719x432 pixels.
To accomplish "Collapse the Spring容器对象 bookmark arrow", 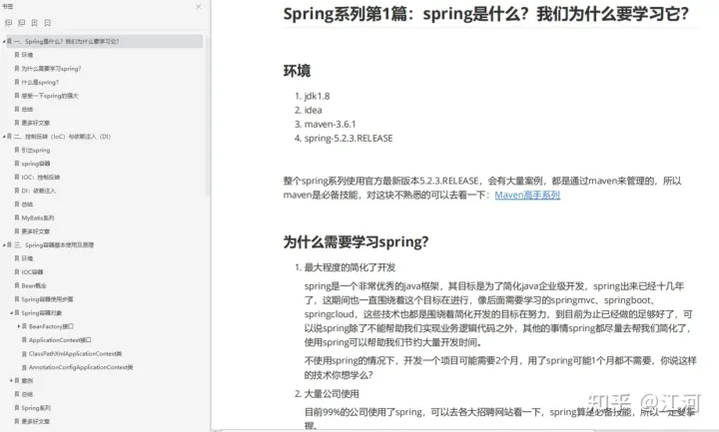I will click(x=11, y=313).
